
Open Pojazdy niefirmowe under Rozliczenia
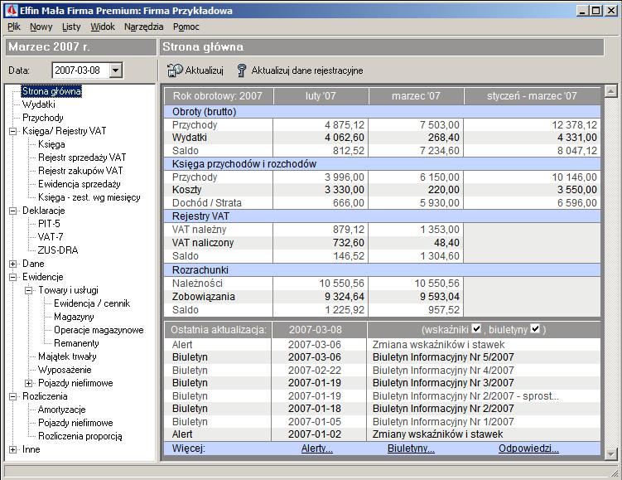click(75, 424)
